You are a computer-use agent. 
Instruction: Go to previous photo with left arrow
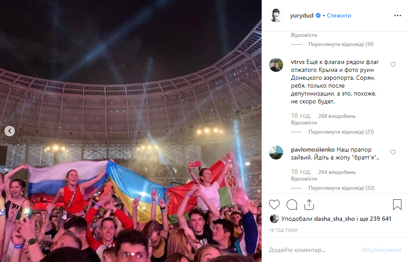point(10,131)
